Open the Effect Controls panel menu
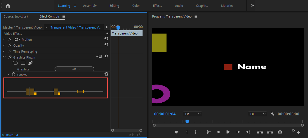The width and height of the screenshot is (308, 138). pyautogui.click(x=63, y=16)
